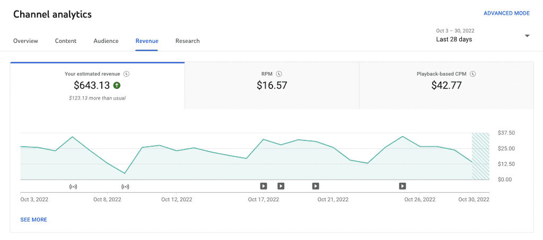
Task: Switch to the Research tab
Action: click(x=187, y=41)
